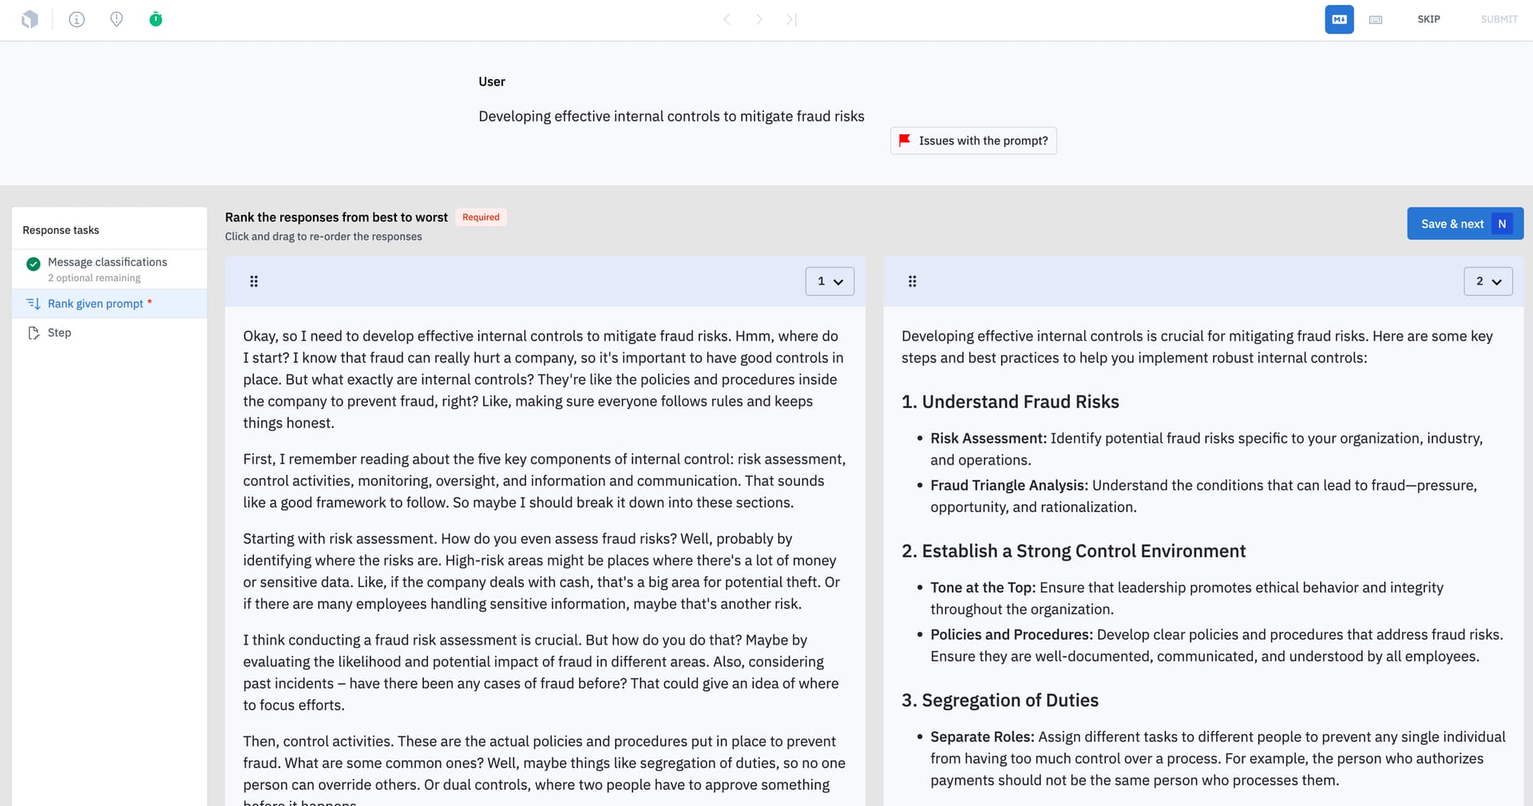Click the ranking sort icon

point(34,304)
